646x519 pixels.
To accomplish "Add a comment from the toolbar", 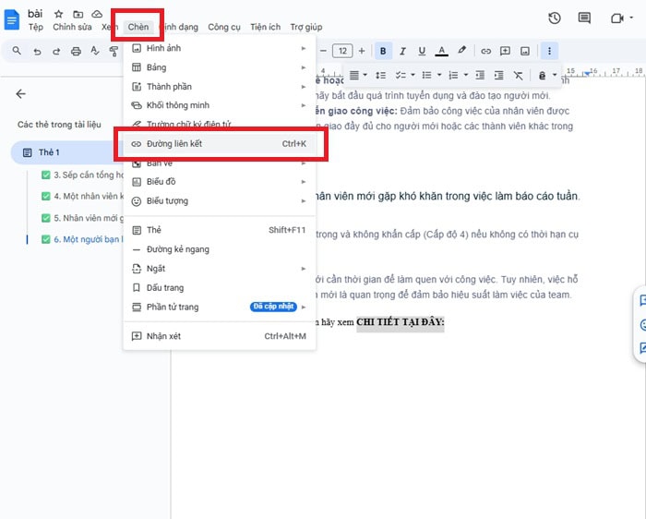I will [x=505, y=51].
